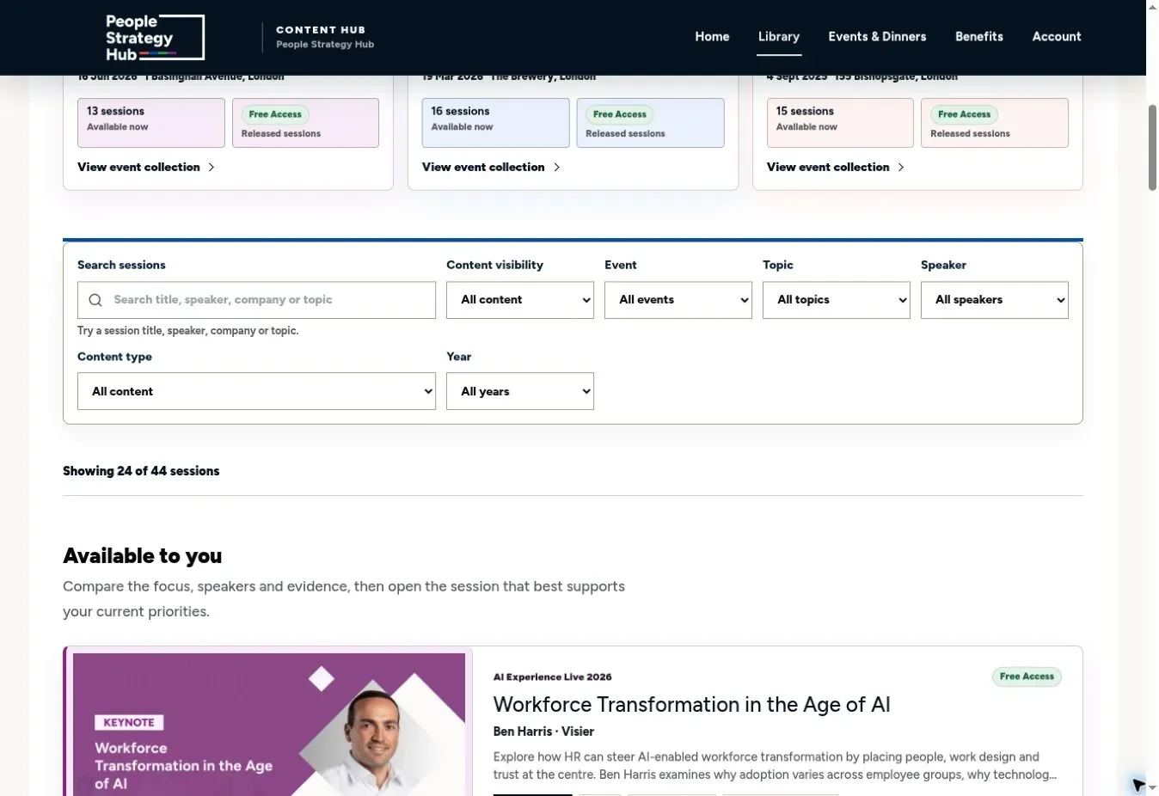Click the 15 sessions Available now box
This screenshot has width=1159, height=796.
coord(840,123)
